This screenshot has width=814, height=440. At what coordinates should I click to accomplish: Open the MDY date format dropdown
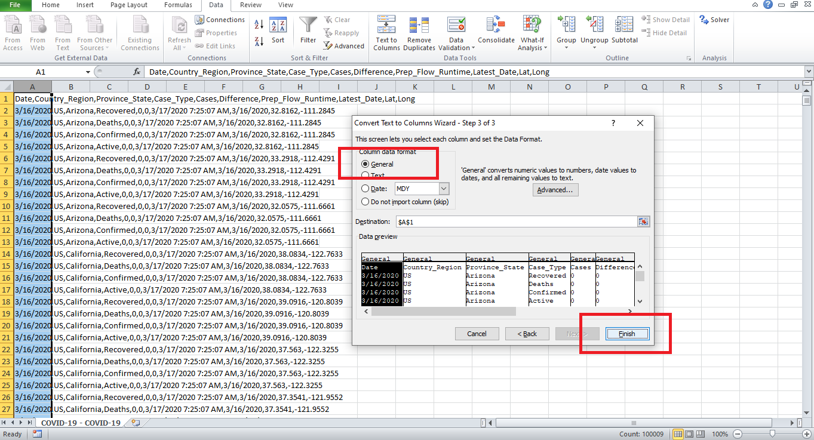pyautogui.click(x=443, y=189)
